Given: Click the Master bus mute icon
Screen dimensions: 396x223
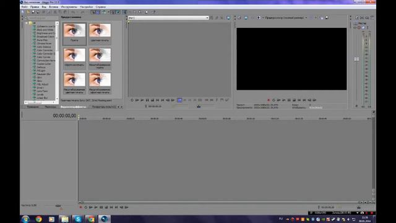Looking at the screenshot, I should click(359, 27).
